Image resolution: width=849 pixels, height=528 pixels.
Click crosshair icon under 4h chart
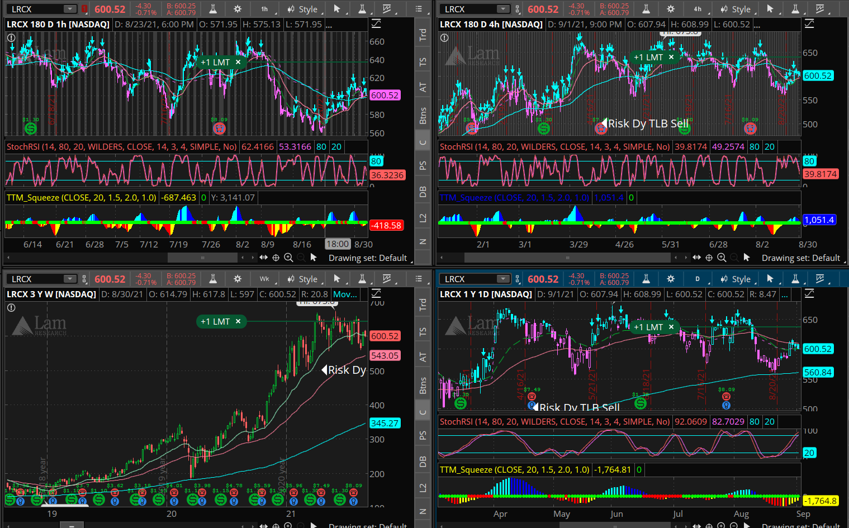pyautogui.click(x=709, y=258)
